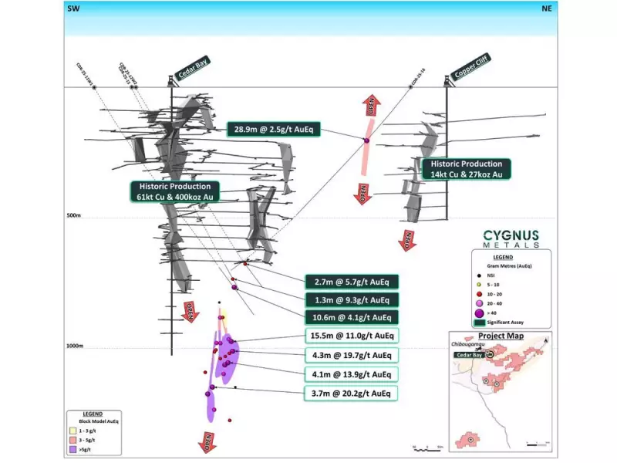Select the Cedar Bay label on Project Map

[470, 355]
